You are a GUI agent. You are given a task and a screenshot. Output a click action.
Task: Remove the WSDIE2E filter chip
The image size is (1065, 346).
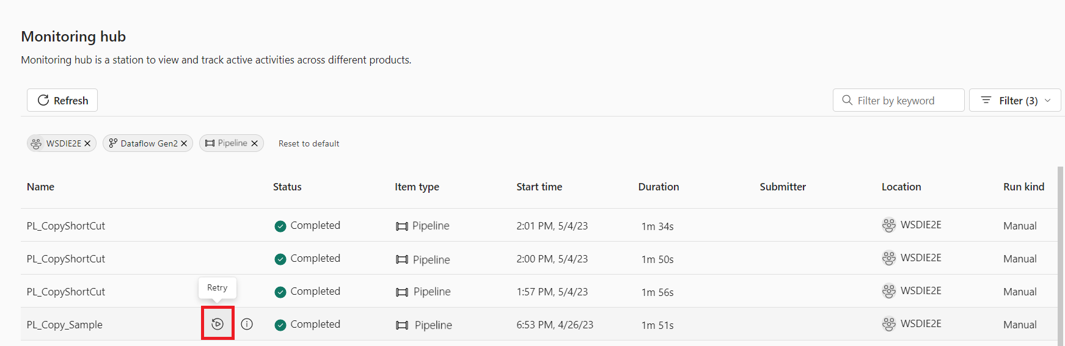pos(87,143)
